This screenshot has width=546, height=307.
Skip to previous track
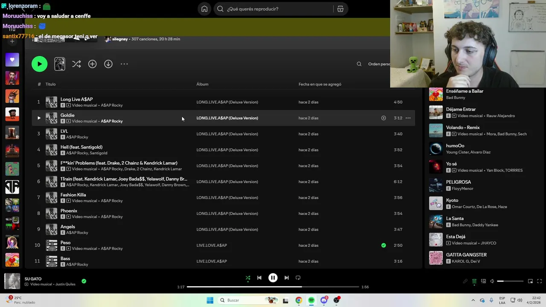[259, 278]
